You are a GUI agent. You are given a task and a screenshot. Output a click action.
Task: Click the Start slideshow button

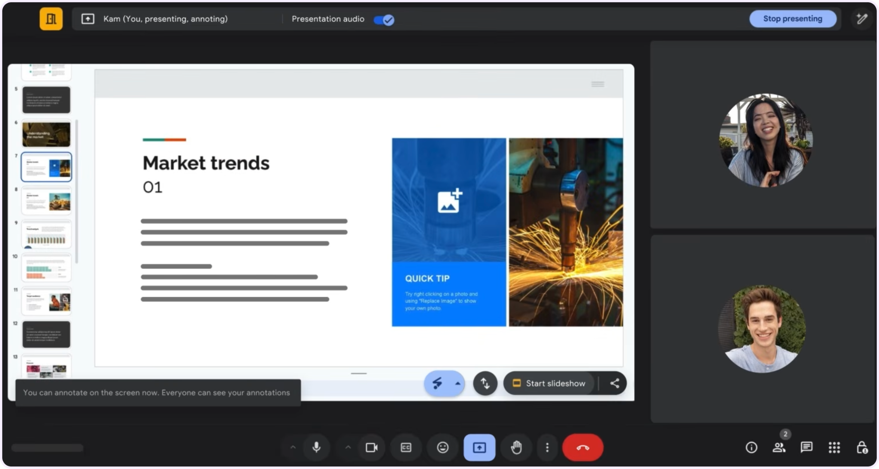point(549,383)
